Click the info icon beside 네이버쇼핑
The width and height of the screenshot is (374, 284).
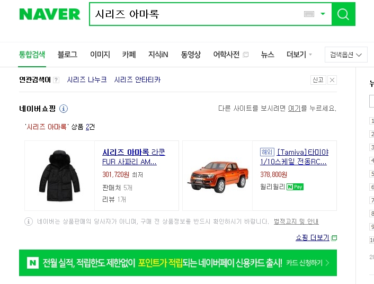pos(64,109)
